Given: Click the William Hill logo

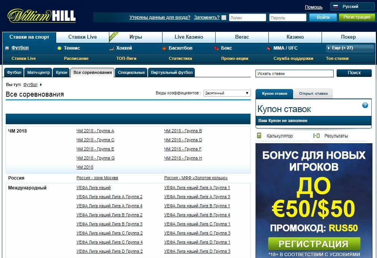Looking at the screenshot, I should [42, 16].
